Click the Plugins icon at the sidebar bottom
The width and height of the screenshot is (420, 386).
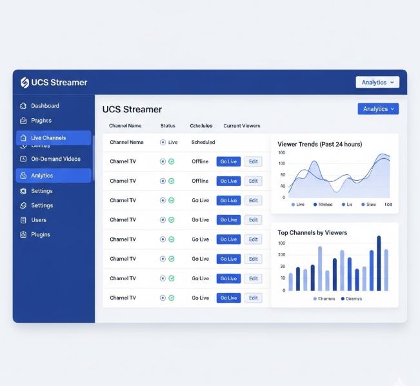[x=23, y=235]
